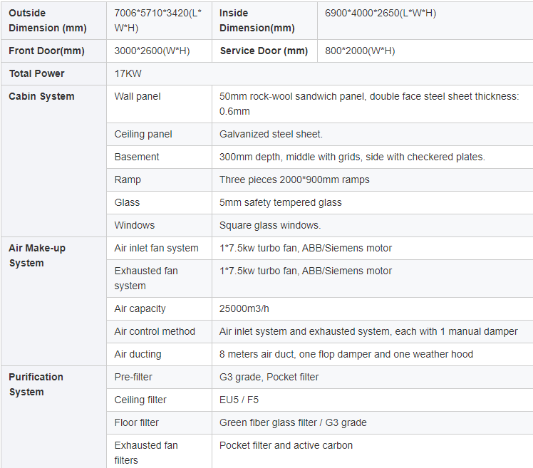
Task: Click the 25000m3/h air capacity value
Action: pos(244,308)
